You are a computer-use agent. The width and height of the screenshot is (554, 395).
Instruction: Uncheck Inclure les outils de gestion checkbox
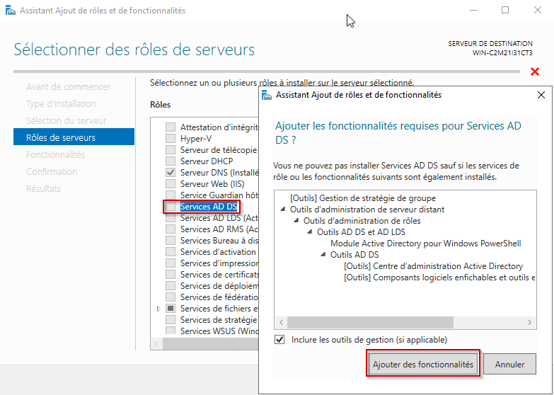[279, 340]
